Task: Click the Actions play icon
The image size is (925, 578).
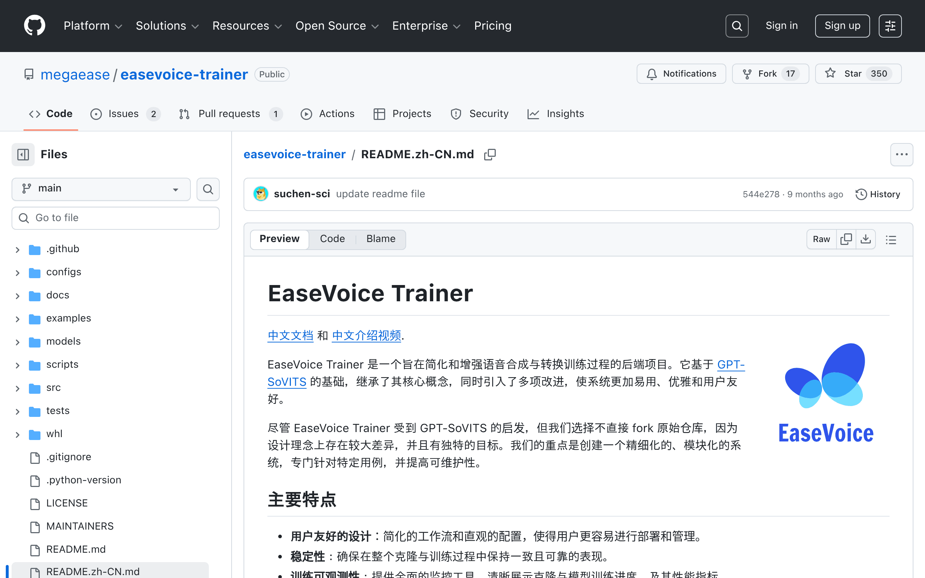Action: click(x=306, y=114)
